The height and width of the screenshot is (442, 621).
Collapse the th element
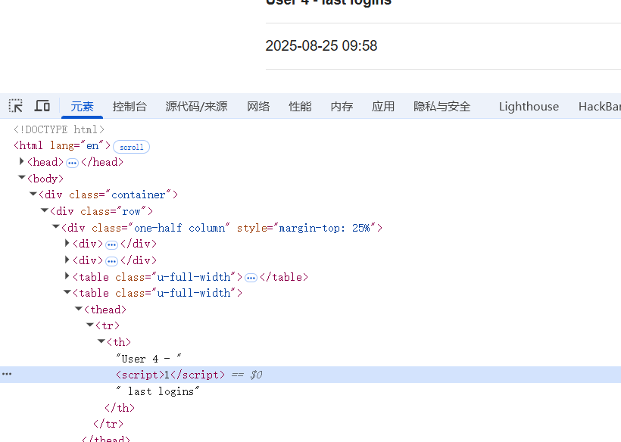pyautogui.click(x=101, y=341)
